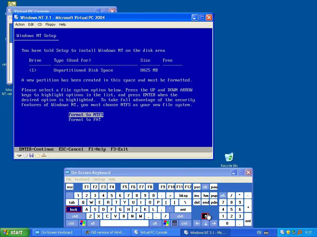The image size is (317, 237).
Task: Open the Action menu in Virtual PC
Action: (20, 24)
